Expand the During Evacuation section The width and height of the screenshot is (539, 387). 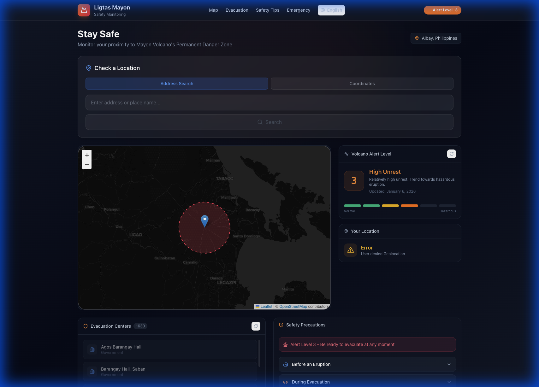coord(367,382)
